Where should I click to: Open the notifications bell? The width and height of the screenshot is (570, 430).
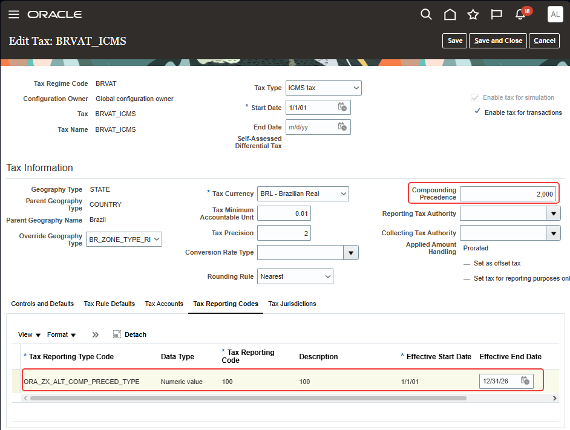[520, 15]
